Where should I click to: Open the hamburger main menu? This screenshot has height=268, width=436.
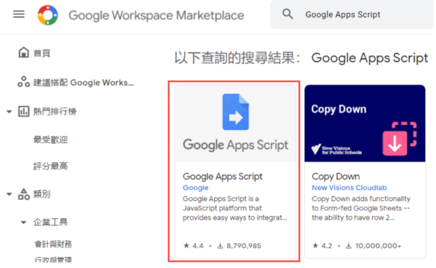18,14
